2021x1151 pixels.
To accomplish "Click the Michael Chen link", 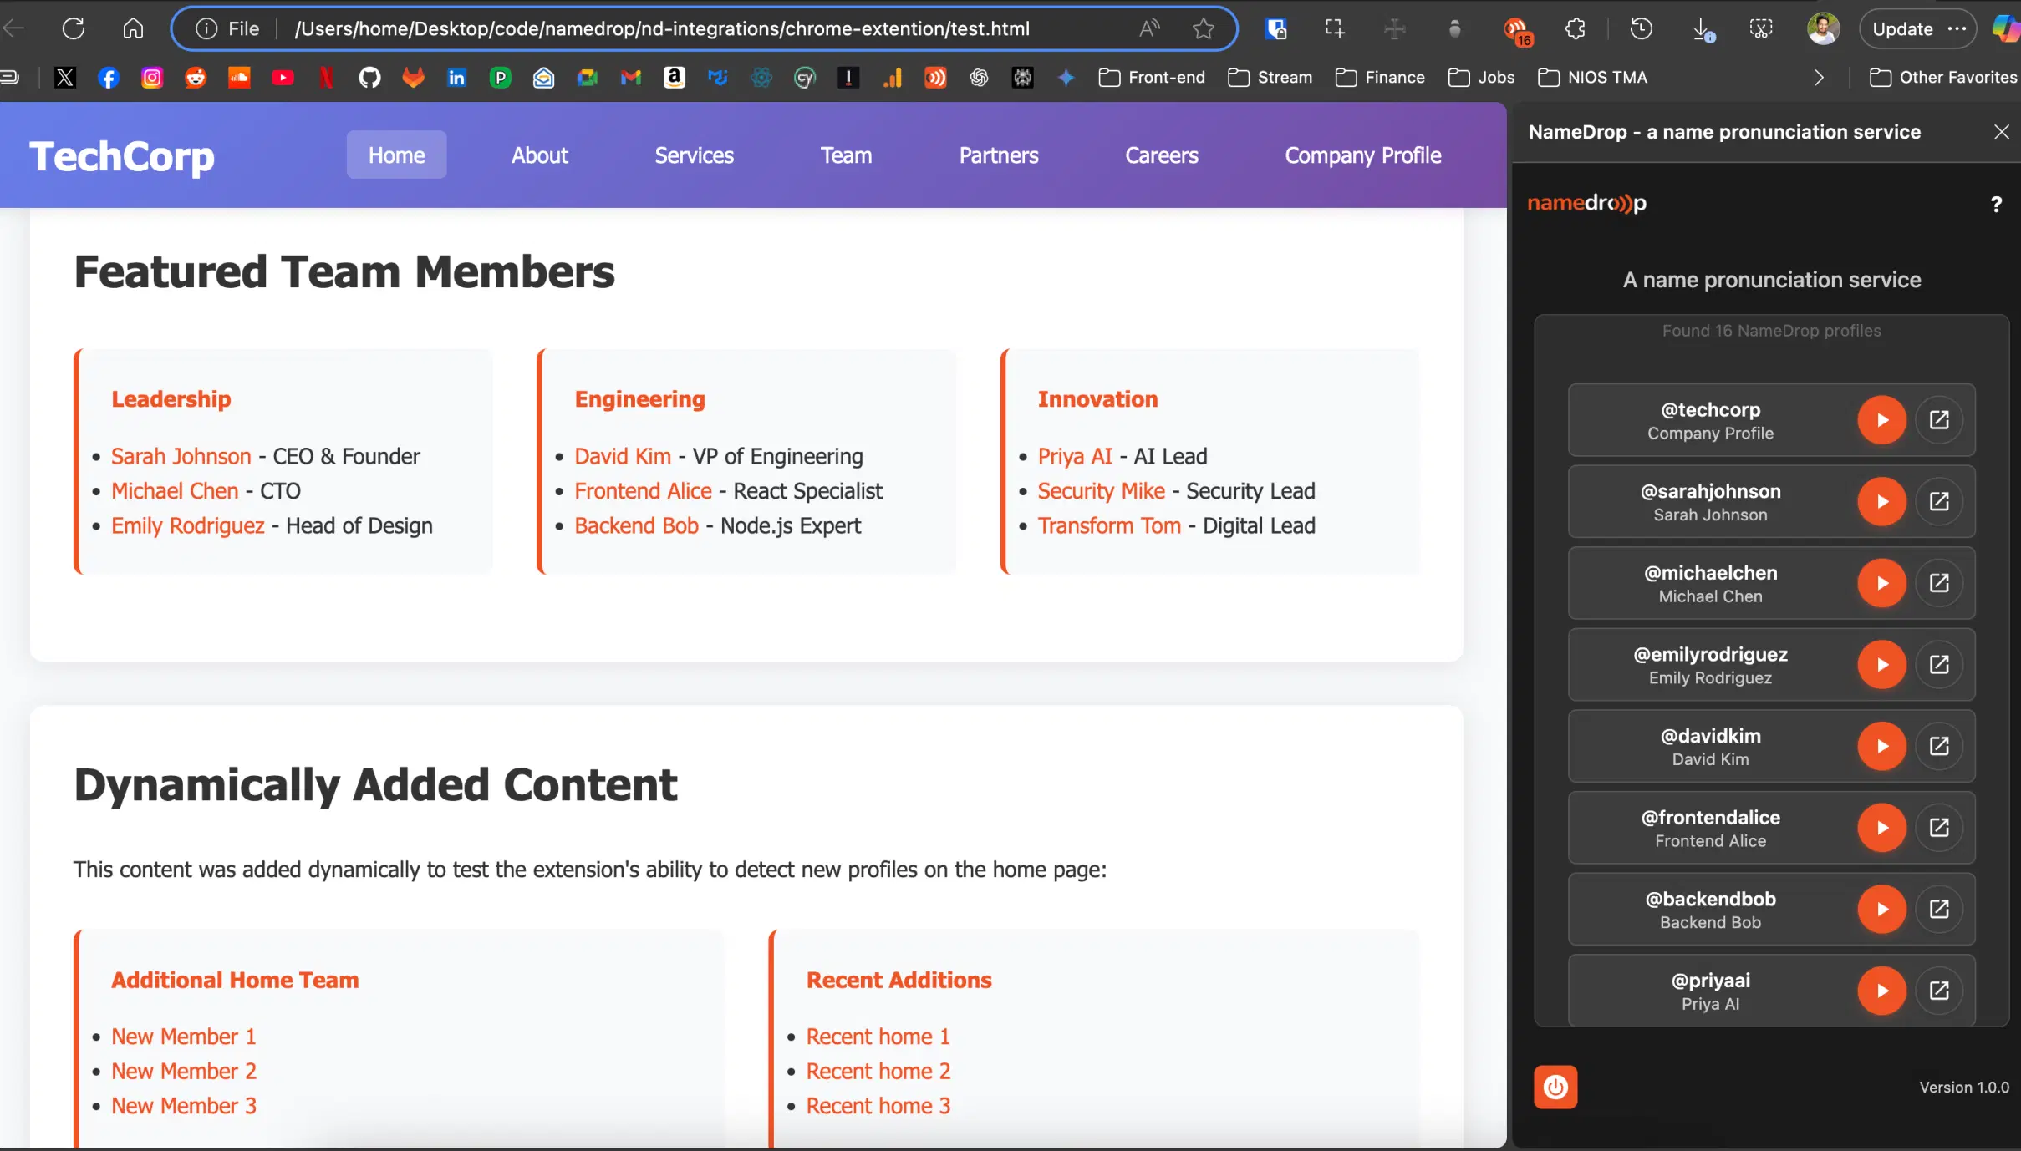I will click(175, 491).
